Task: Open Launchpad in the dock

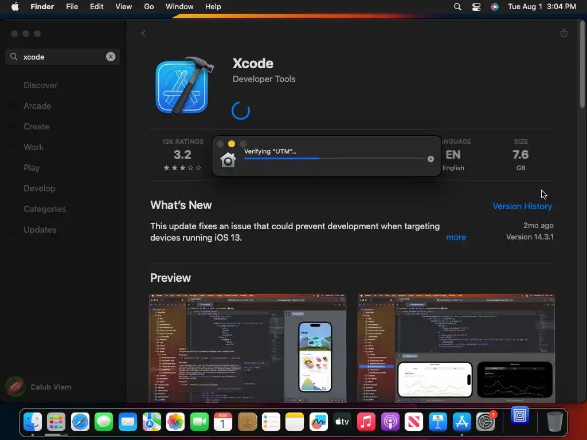Action: point(56,422)
